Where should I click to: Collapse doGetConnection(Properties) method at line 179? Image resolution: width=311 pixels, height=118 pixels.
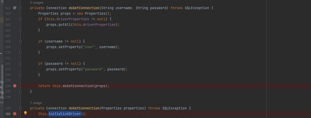click(21, 108)
